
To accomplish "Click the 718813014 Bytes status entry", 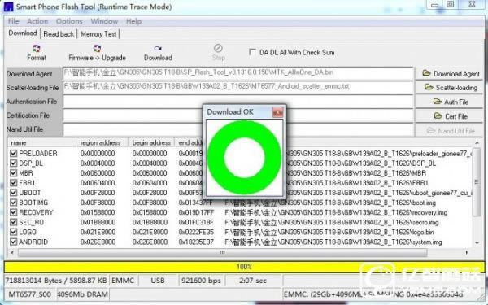I will coord(56,281).
